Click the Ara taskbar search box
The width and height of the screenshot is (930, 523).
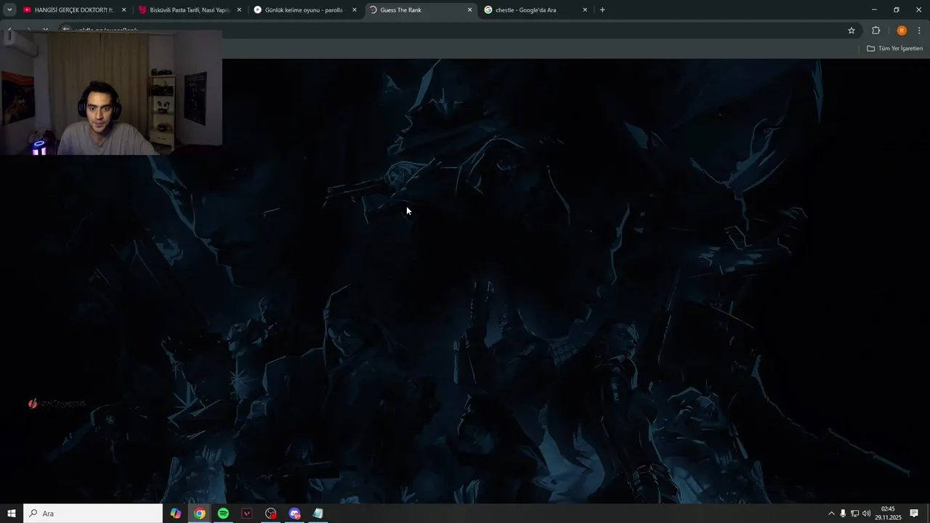coord(93,514)
